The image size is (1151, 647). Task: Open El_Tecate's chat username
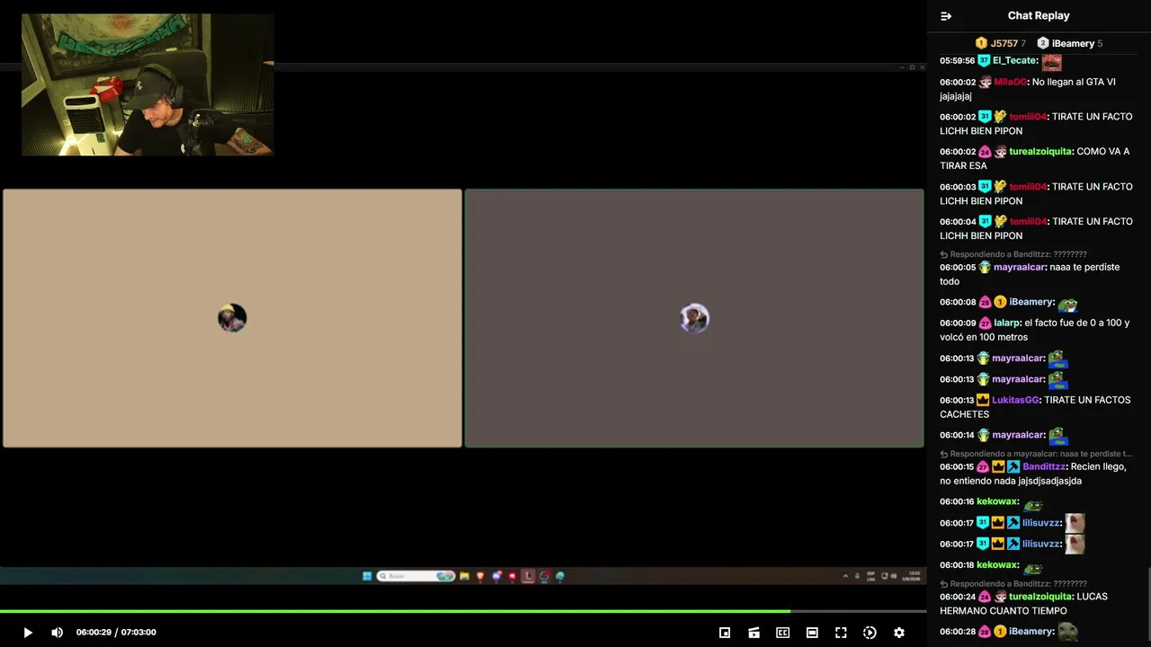pyautogui.click(x=1013, y=60)
